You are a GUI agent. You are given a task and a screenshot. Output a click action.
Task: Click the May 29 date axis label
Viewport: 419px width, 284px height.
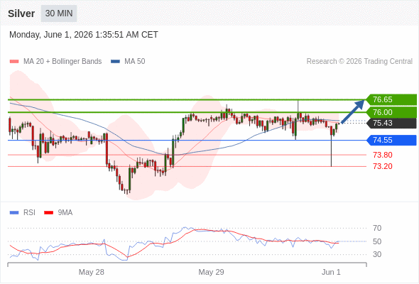point(211,272)
